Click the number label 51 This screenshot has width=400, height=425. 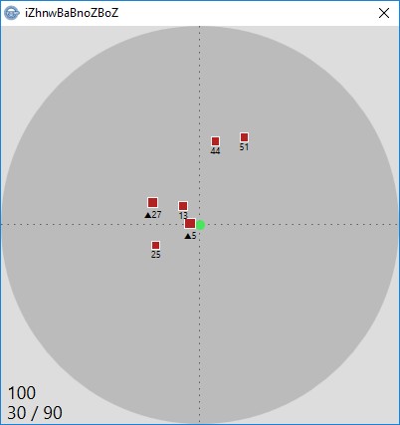click(244, 147)
